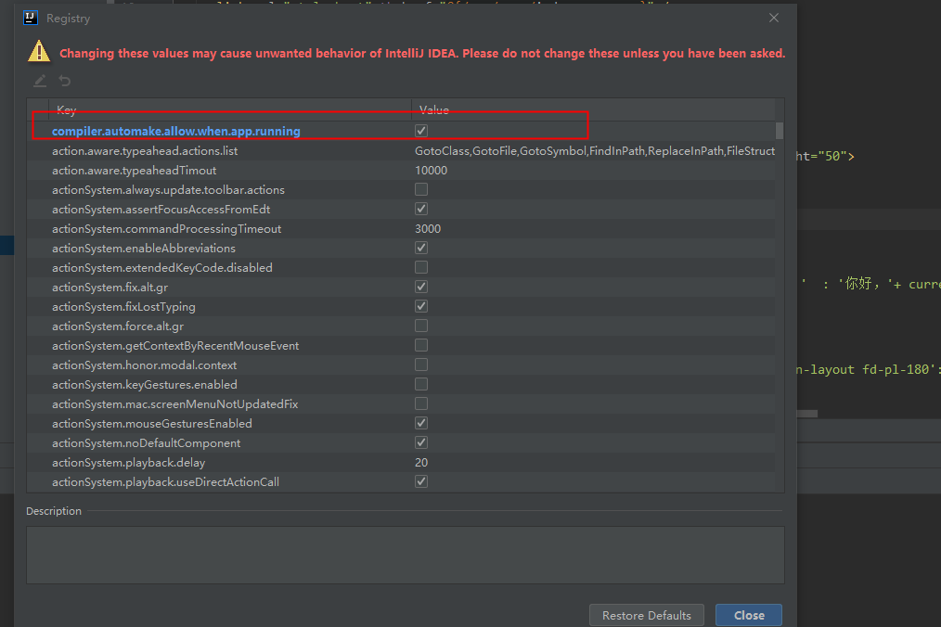Check actionSystem.extendedKeyCode.disabled box

[x=421, y=267]
